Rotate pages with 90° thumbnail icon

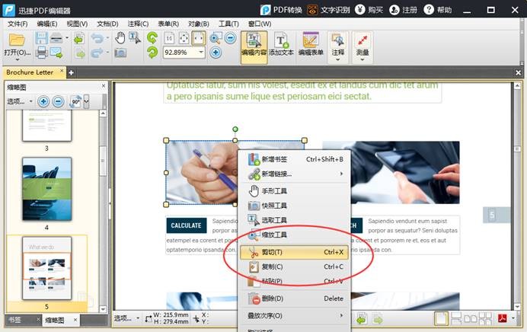click(x=75, y=101)
